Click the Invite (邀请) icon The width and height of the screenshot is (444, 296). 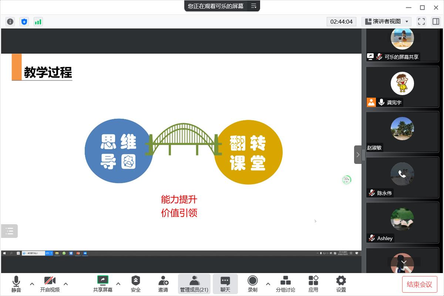[x=163, y=284]
